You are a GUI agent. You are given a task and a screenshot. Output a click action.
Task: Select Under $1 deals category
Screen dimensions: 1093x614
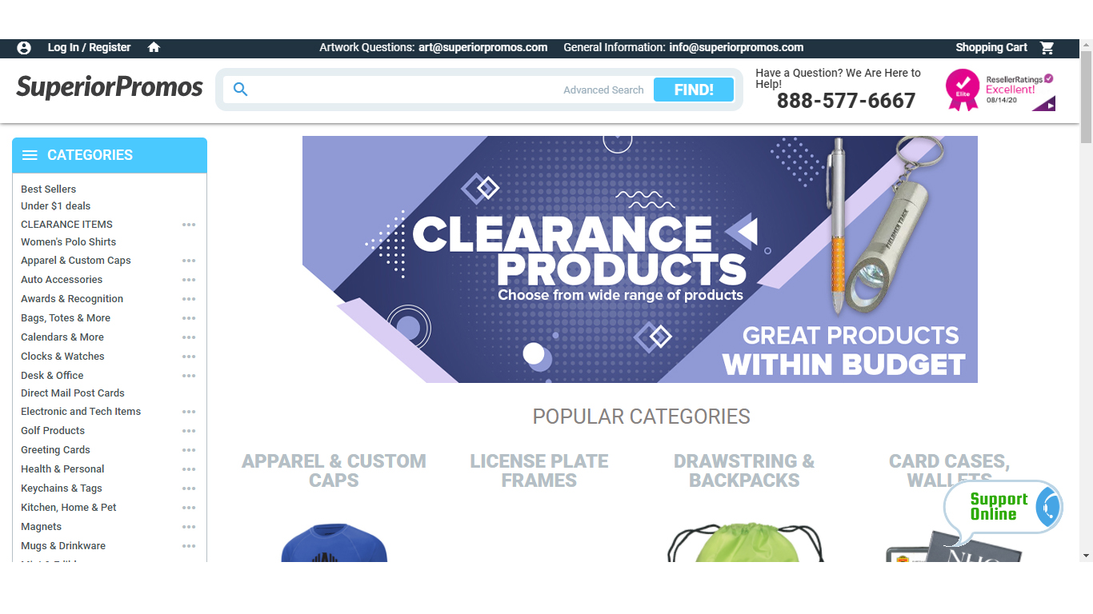click(56, 206)
